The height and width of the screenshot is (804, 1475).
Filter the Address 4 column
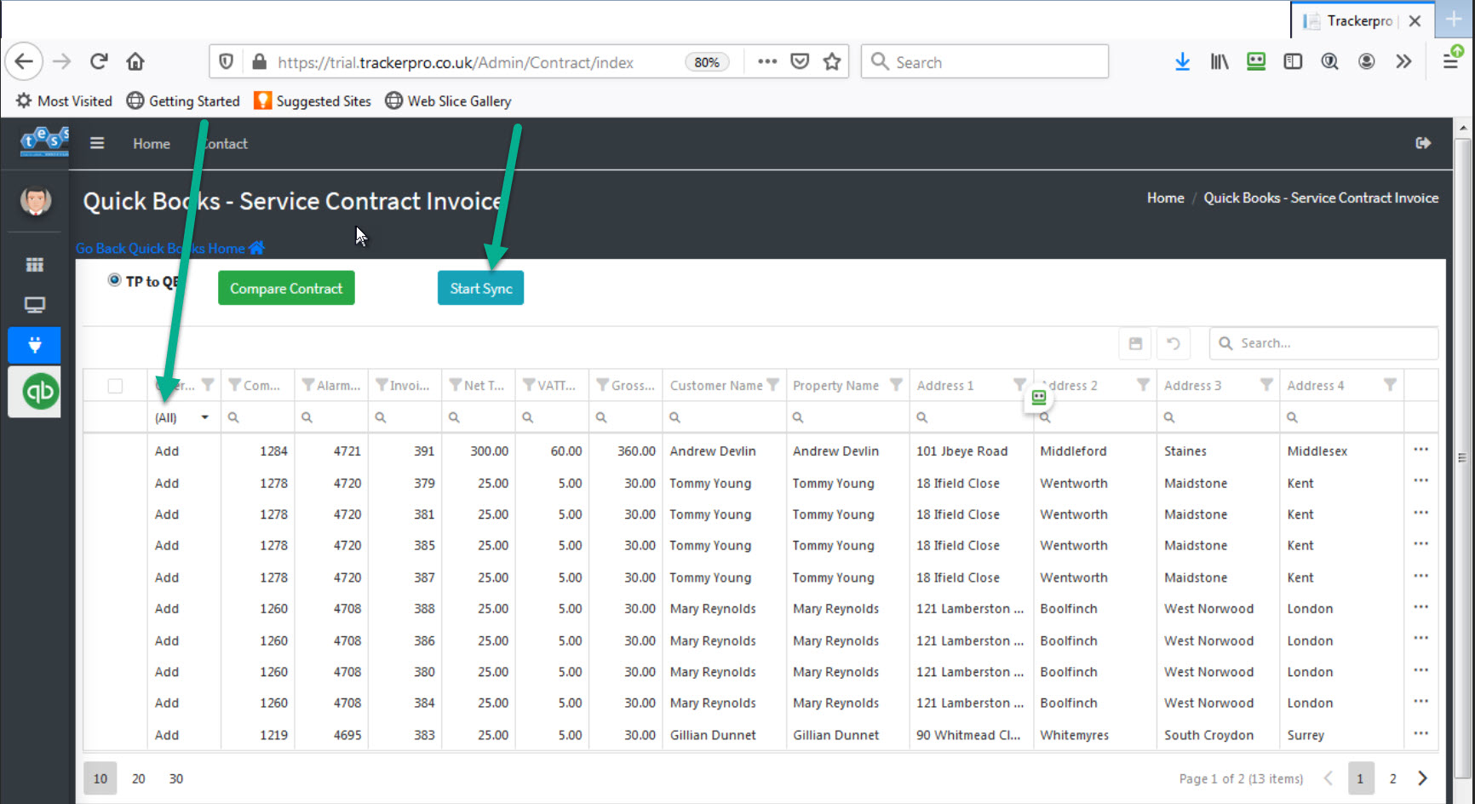[1390, 385]
